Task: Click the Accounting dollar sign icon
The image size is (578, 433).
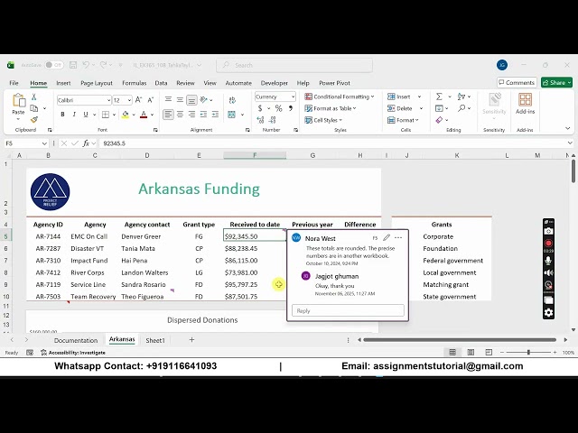Action: [260, 108]
